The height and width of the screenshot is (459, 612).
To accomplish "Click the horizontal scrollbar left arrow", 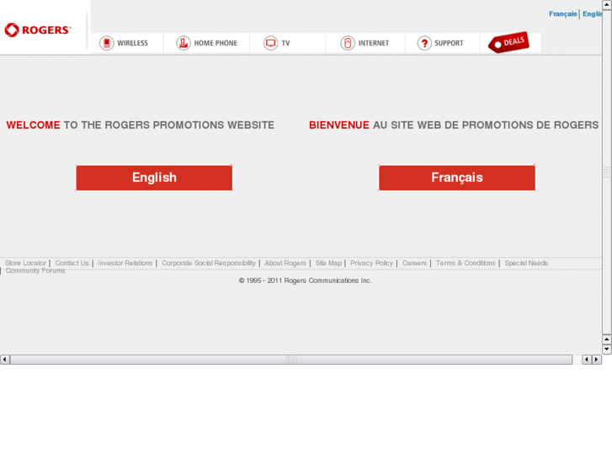I will (5, 360).
